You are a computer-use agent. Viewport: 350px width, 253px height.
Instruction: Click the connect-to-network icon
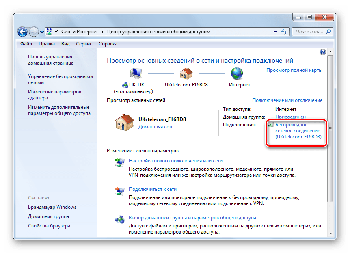click(x=119, y=191)
